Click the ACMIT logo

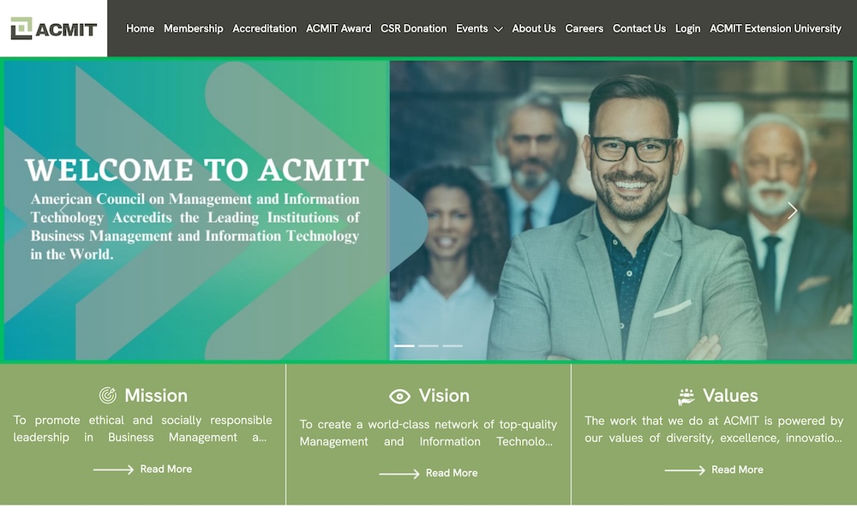point(53,28)
